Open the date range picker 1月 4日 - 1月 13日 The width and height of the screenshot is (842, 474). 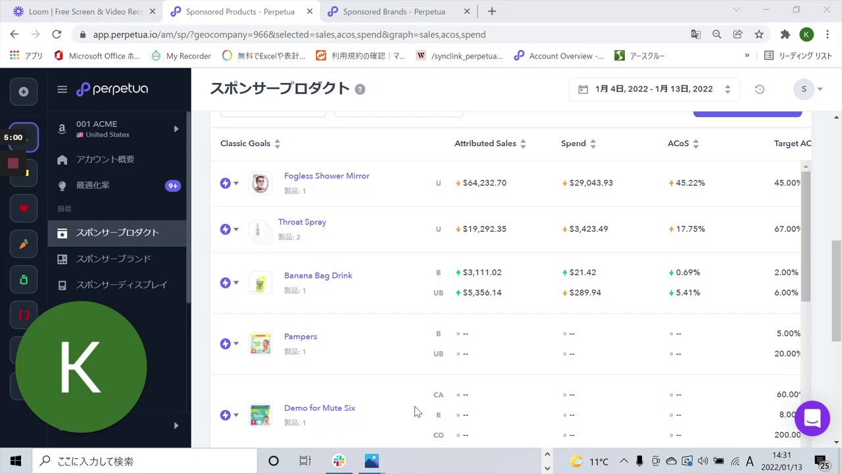pos(654,90)
